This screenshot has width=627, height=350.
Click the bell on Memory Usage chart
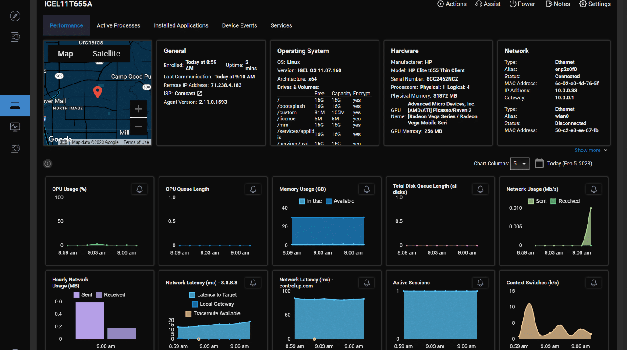pyautogui.click(x=367, y=189)
